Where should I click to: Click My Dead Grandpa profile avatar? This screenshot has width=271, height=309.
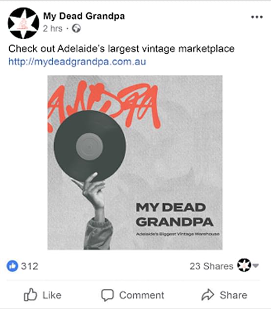23,23
